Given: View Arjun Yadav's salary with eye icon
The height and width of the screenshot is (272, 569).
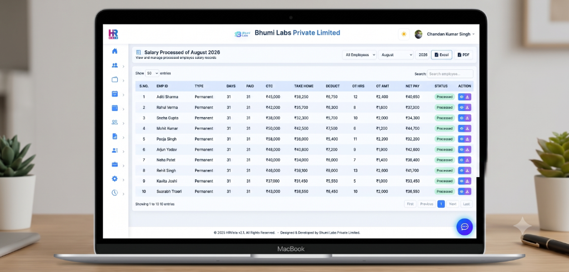Looking at the screenshot, I should click(462, 149).
